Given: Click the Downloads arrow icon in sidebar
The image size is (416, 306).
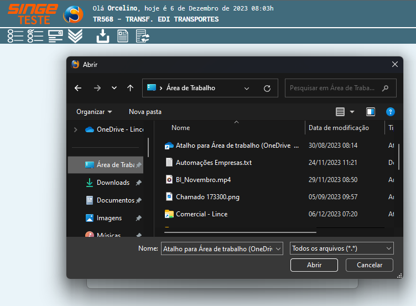Looking at the screenshot, I should (x=90, y=183).
